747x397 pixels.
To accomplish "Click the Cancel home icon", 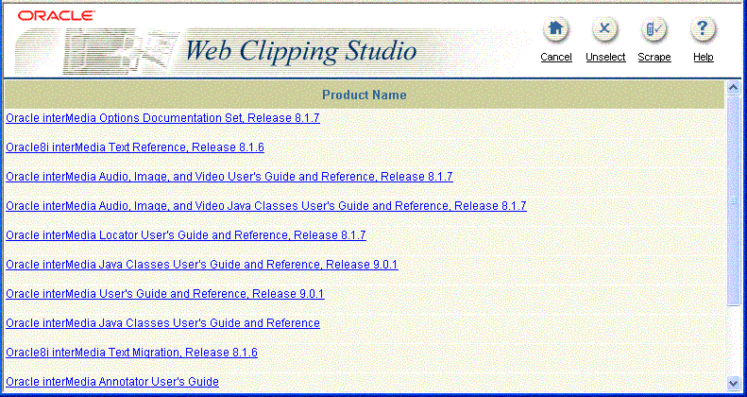I will coord(556,29).
